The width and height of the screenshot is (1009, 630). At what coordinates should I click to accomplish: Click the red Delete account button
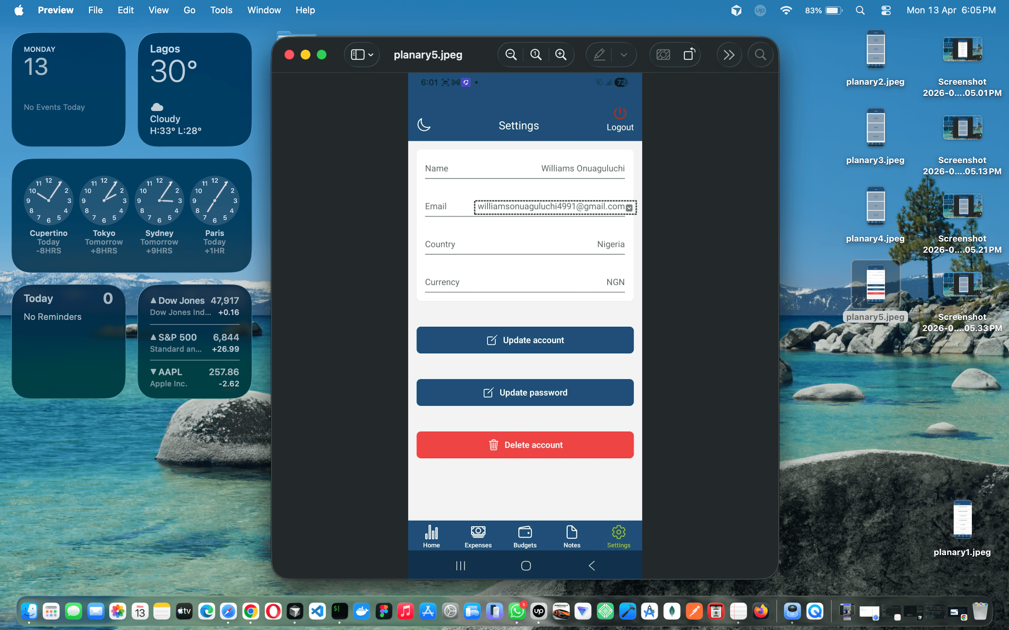(524, 444)
